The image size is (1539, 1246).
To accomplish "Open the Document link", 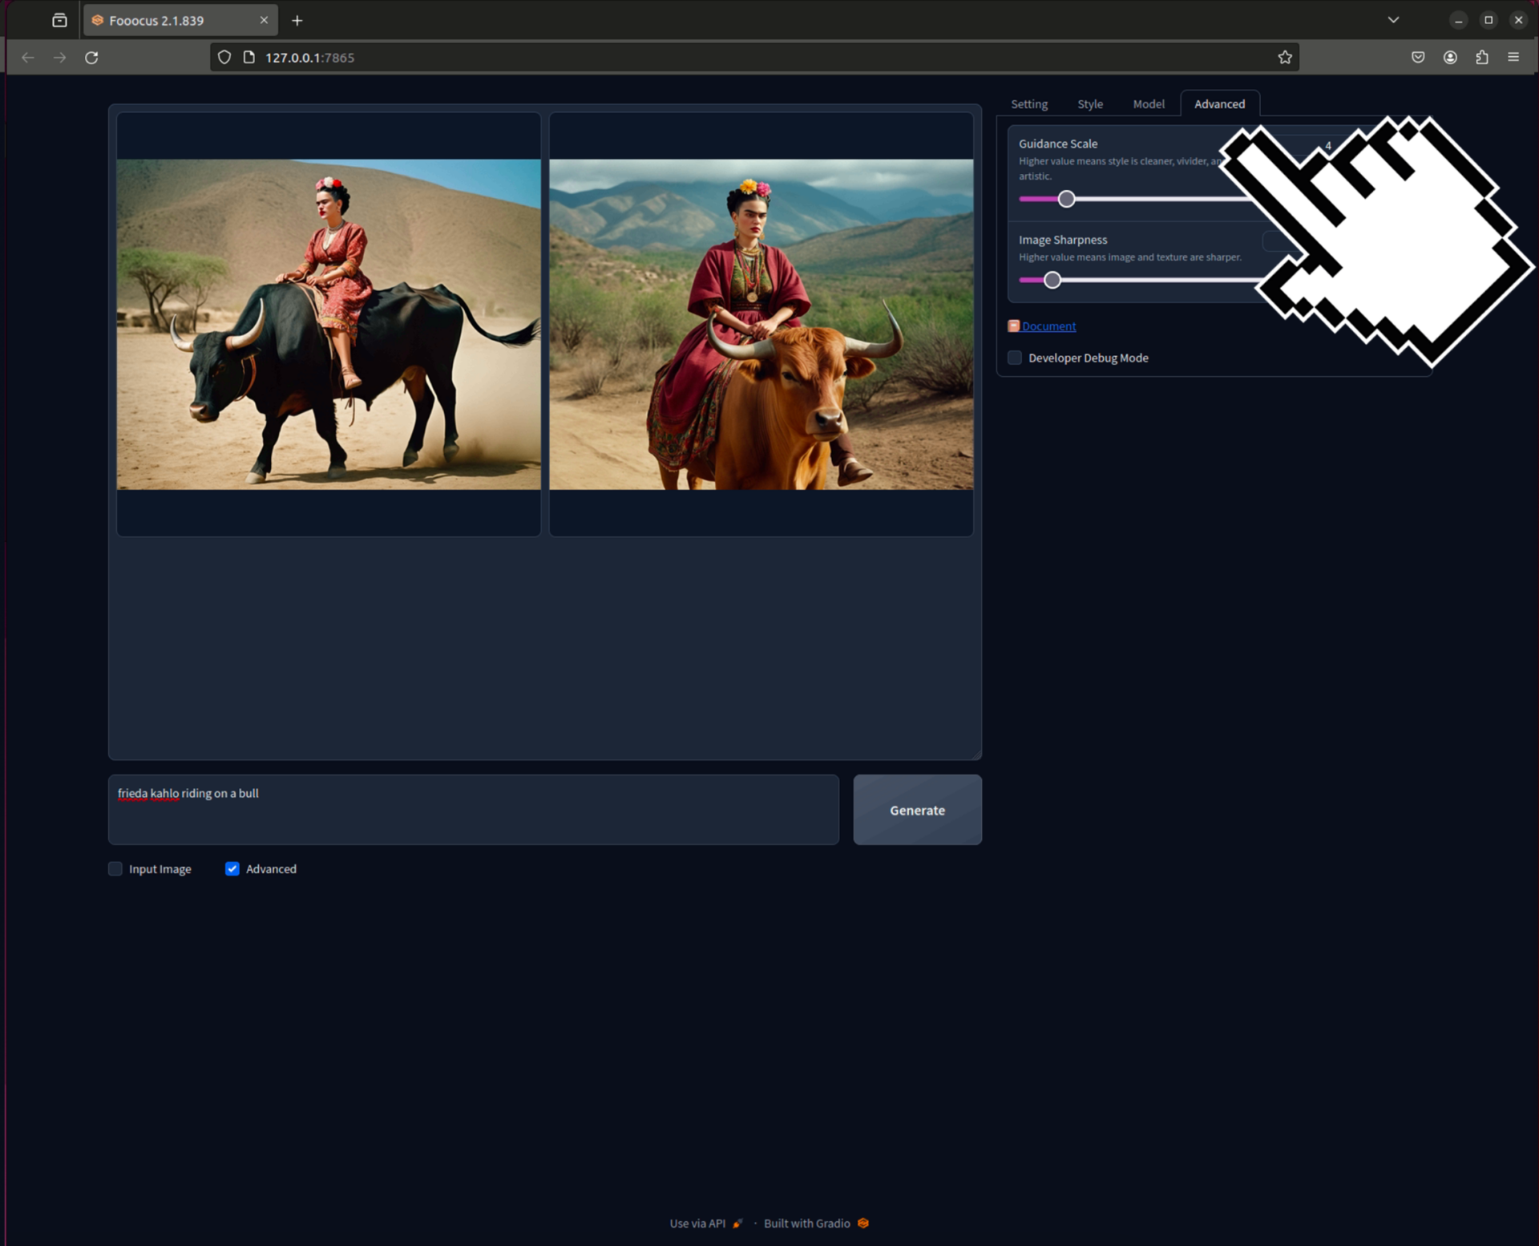I will click(1048, 326).
